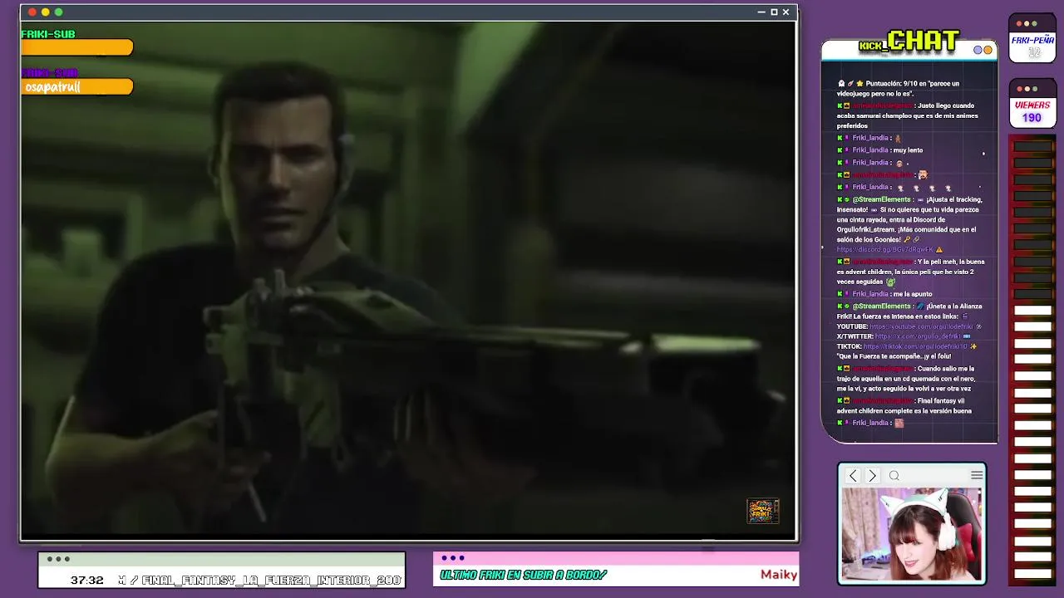Viewport: 1064px width, 598px height.
Task: Click the movie video playback area
Action: [408, 279]
